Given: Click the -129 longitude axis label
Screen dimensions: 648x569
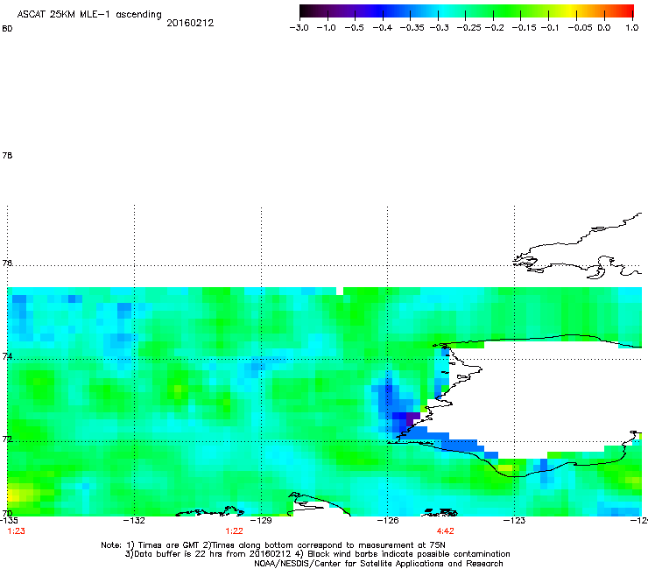Looking at the screenshot, I should [261, 521].
